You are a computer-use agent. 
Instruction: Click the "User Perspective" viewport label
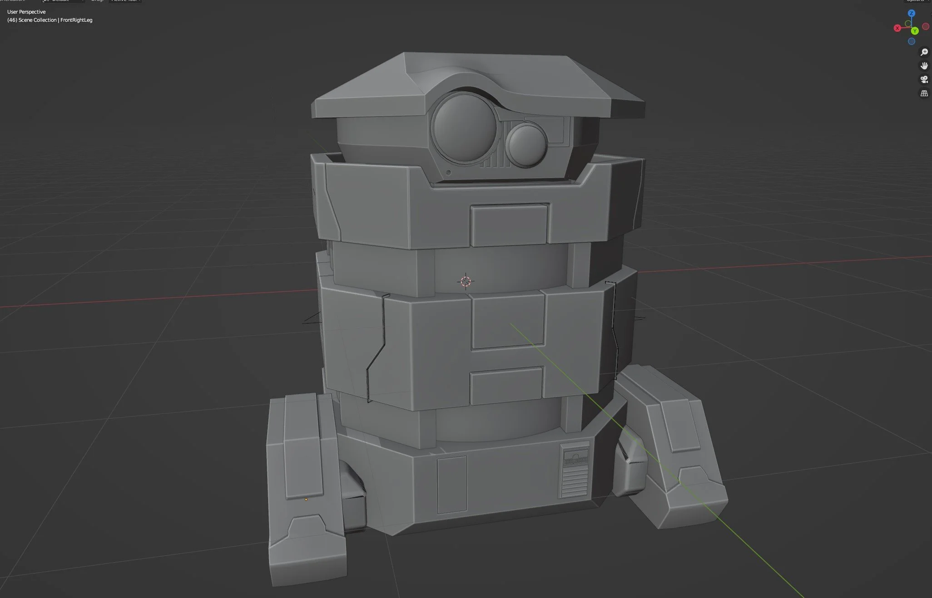pos(26,12)
